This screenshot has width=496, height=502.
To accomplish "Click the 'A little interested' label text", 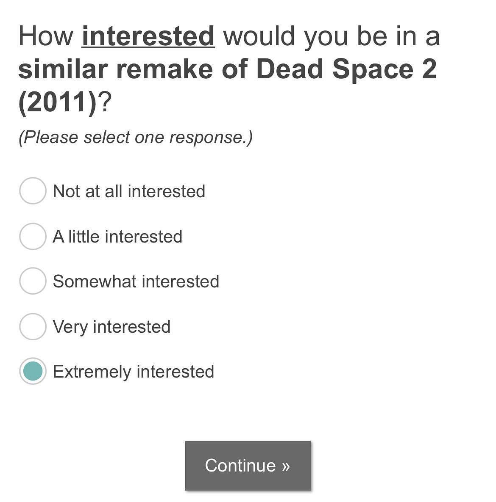I will click(117, 237).
